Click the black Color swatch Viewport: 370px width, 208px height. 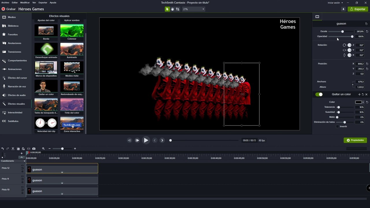pos(358,102)
